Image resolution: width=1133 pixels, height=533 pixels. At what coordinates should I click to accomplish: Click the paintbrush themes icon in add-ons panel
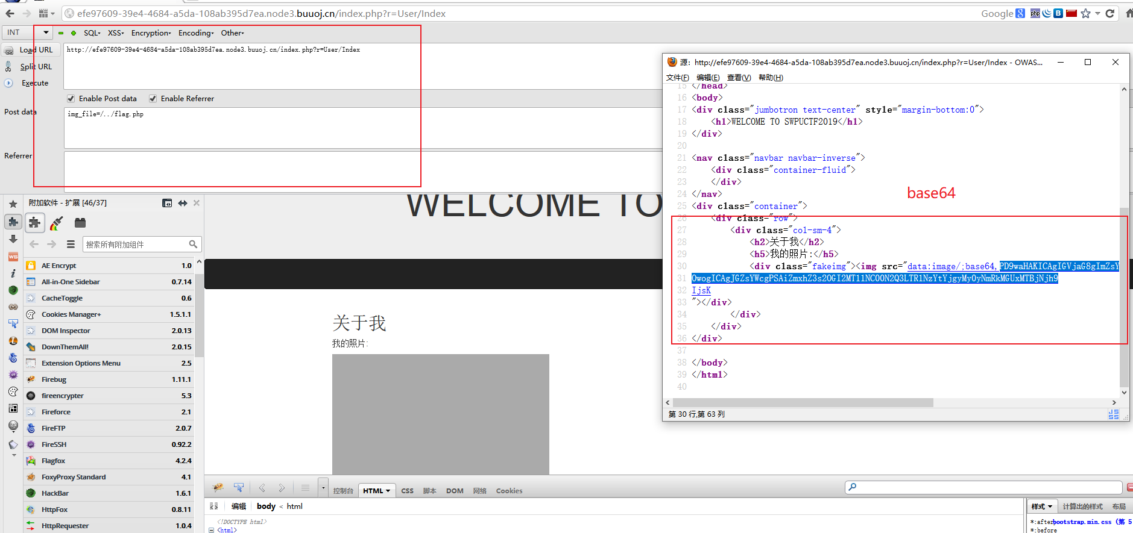57,223
